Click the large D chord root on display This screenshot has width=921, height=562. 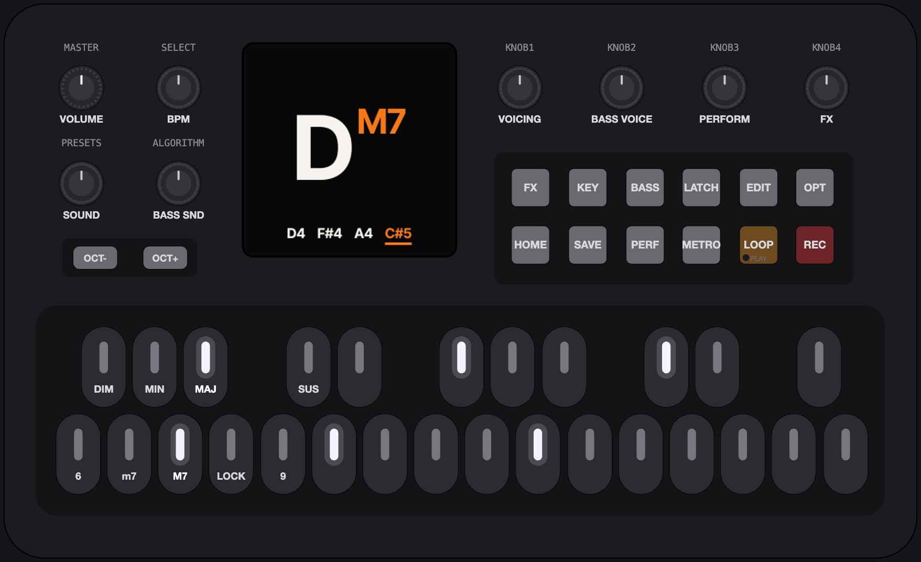coord(323,147)
